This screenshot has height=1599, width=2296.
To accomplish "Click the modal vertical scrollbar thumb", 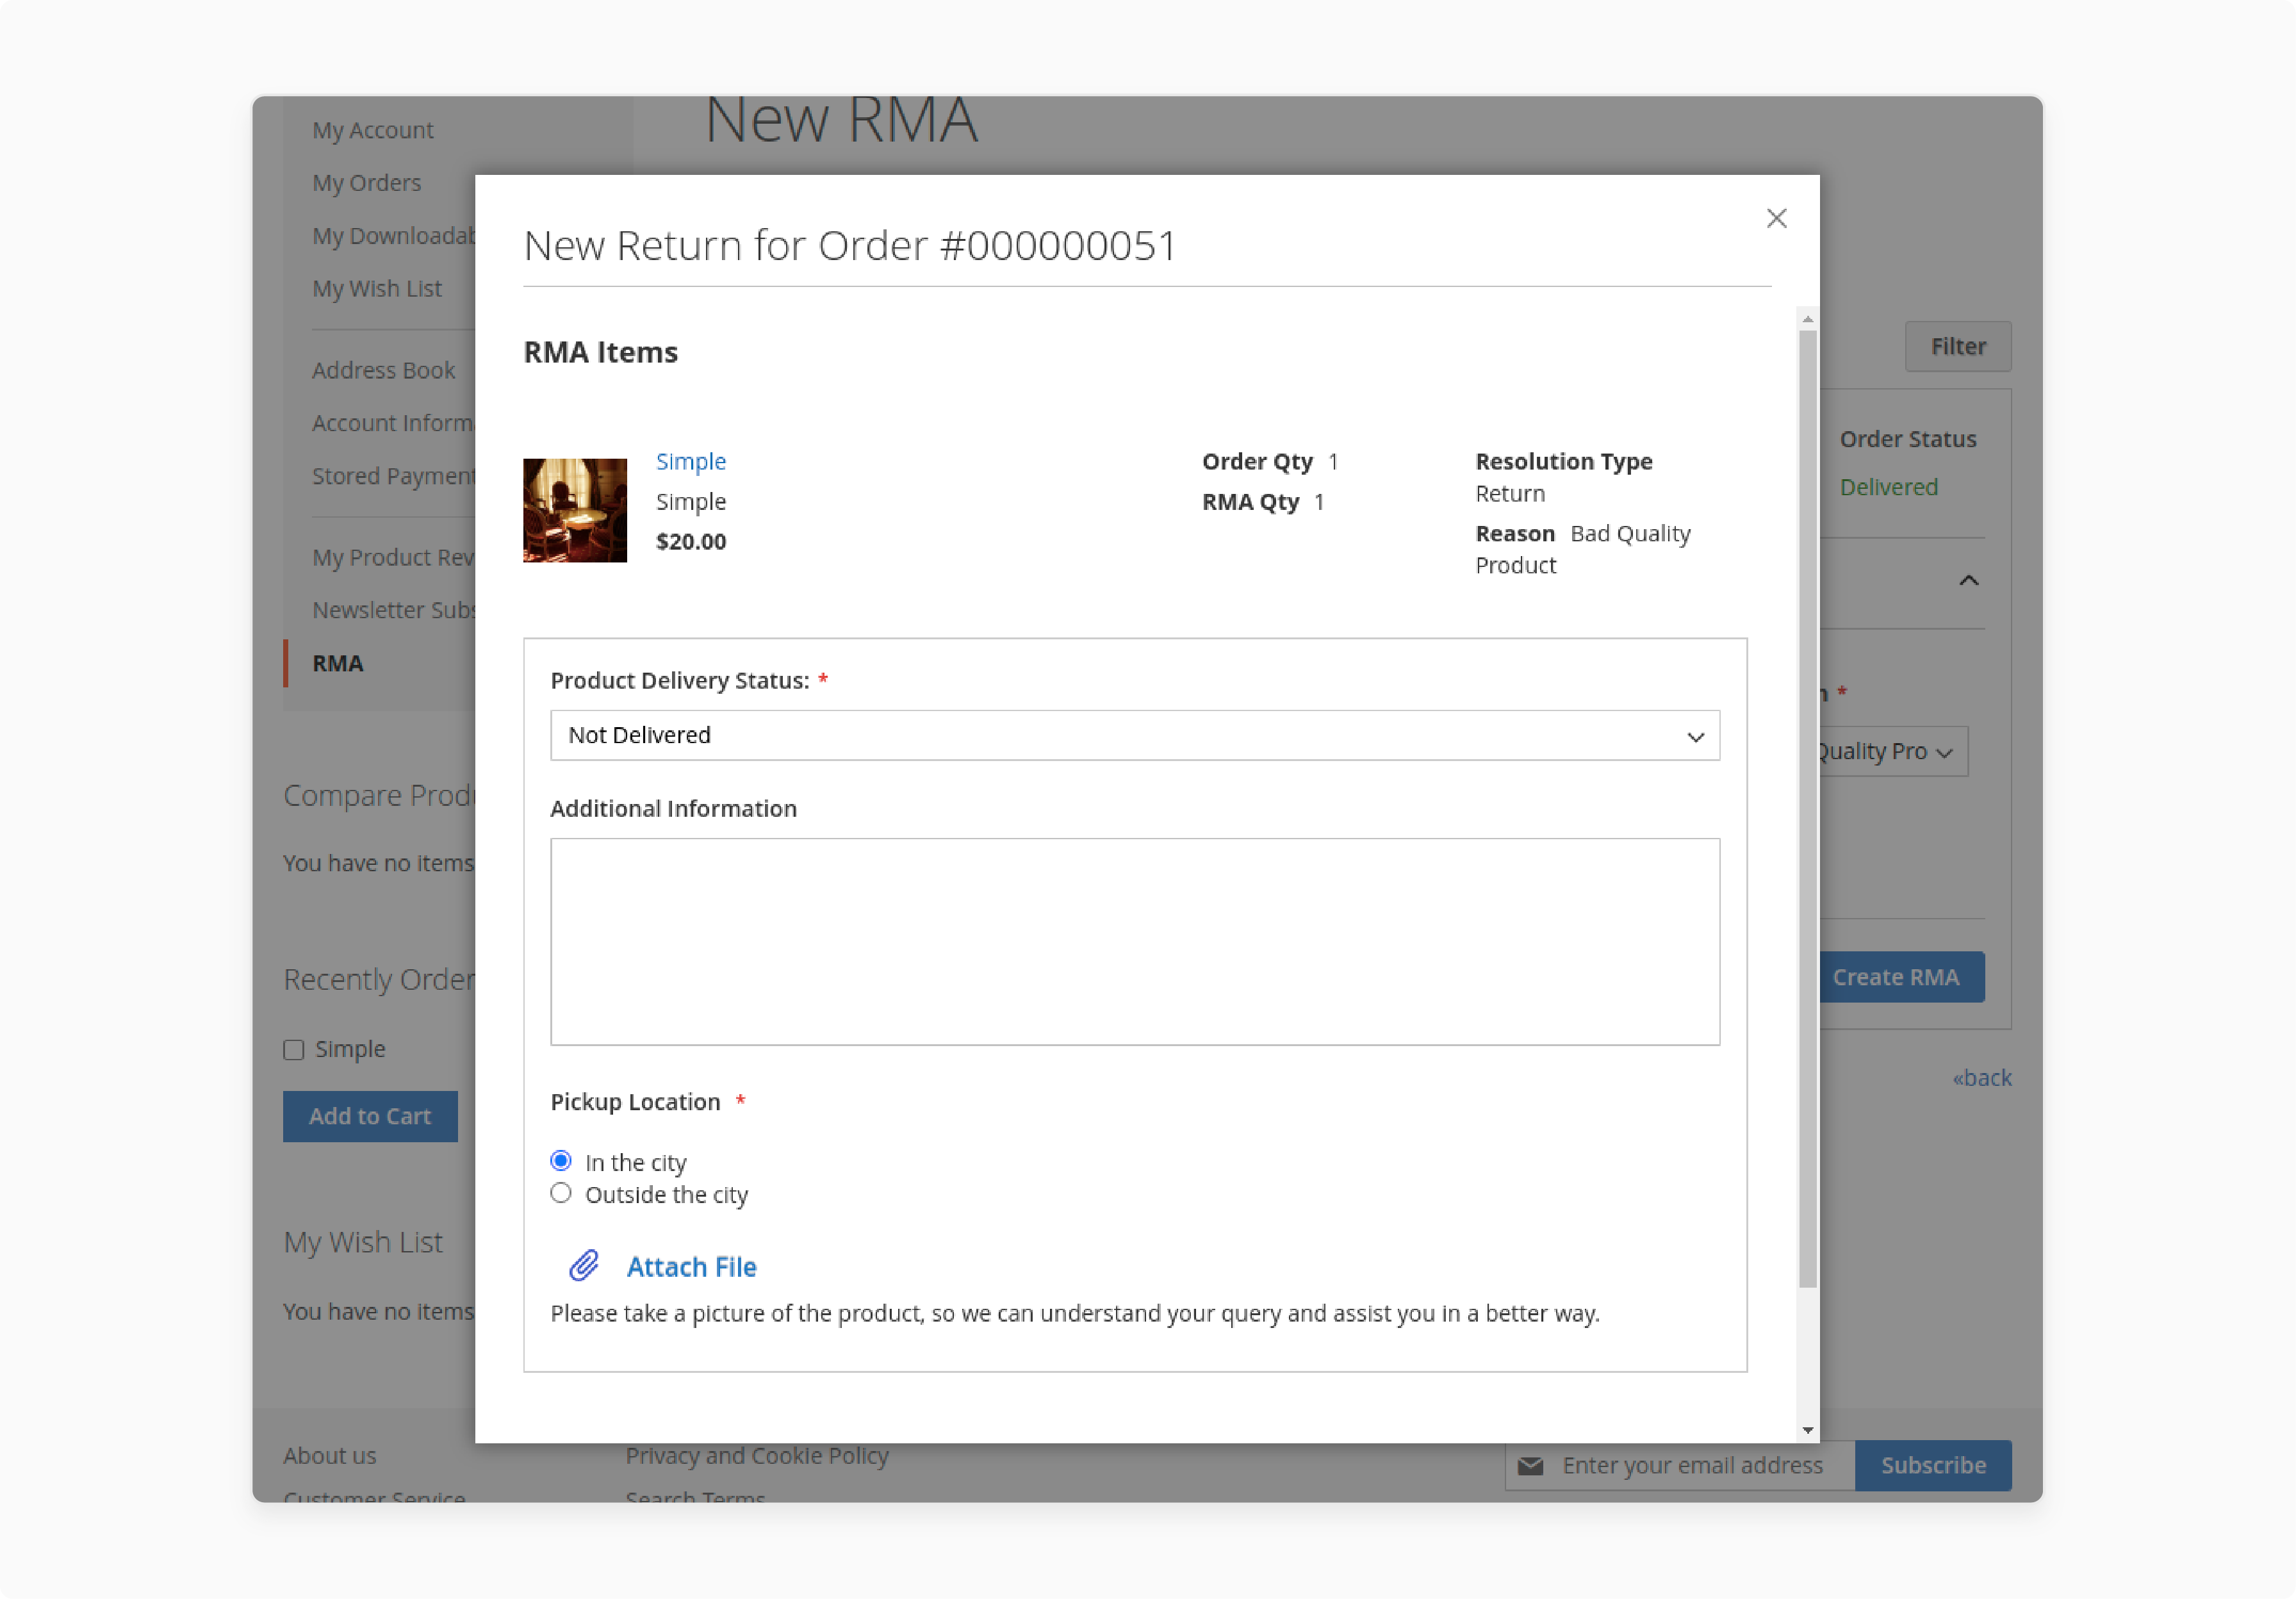I will click(x=1807, y=808).
